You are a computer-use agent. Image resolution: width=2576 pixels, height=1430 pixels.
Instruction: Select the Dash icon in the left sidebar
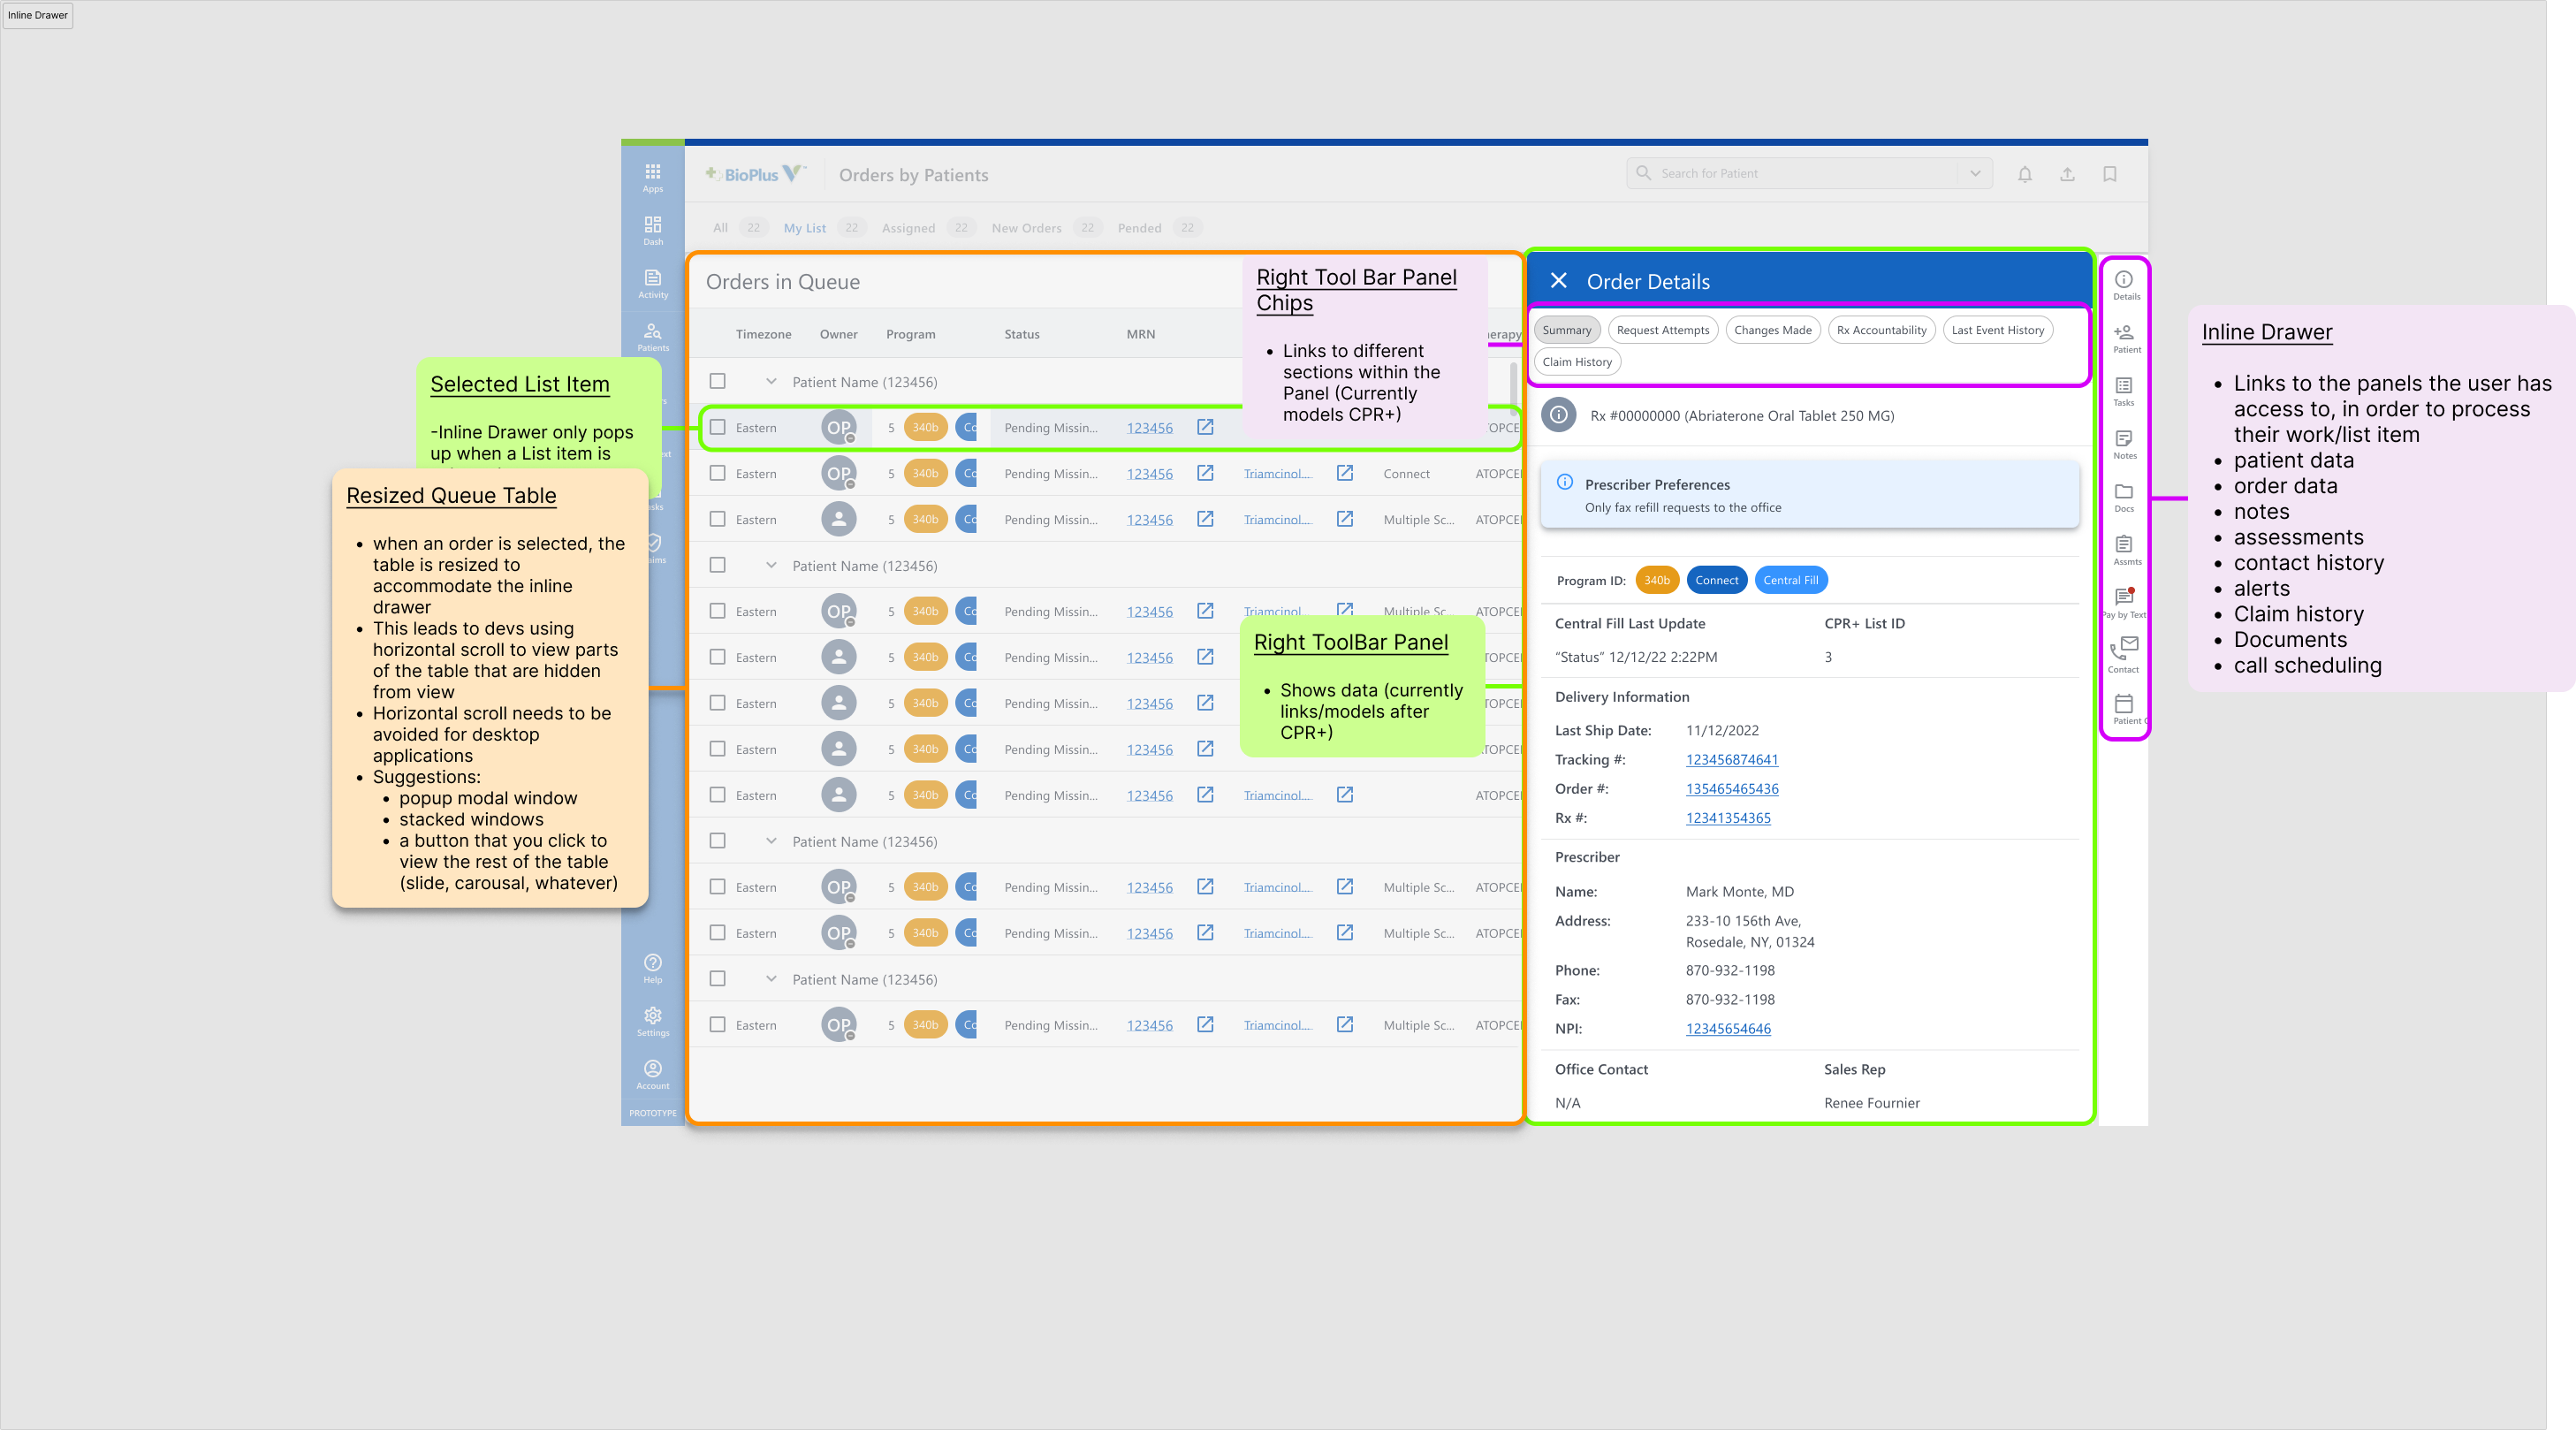pos(652,228)
